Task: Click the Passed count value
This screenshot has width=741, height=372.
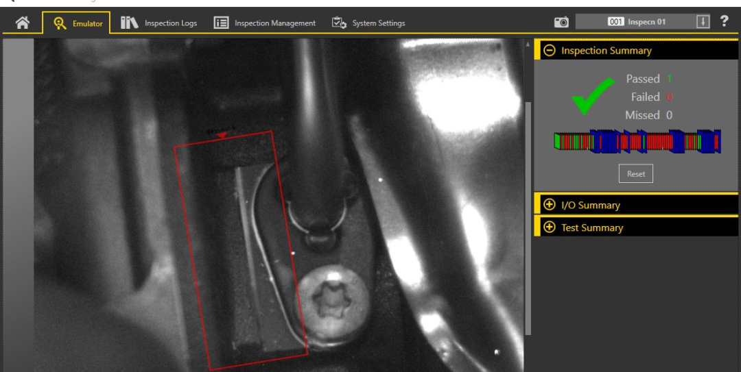Action: [x=669, y=79]
